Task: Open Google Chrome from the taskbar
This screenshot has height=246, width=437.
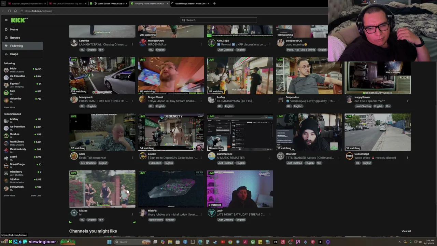Action: click(230, 242)
